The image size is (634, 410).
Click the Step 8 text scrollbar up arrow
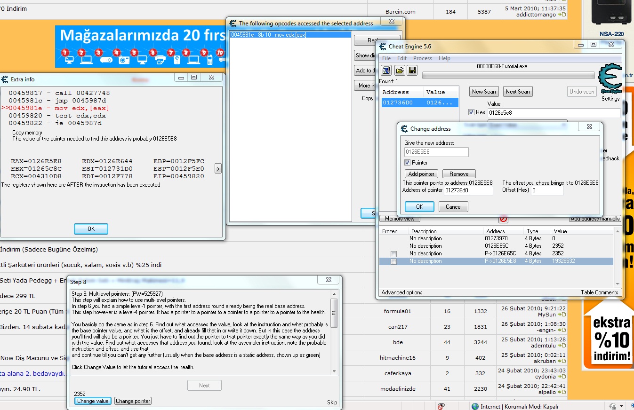(x=334, y=294)
